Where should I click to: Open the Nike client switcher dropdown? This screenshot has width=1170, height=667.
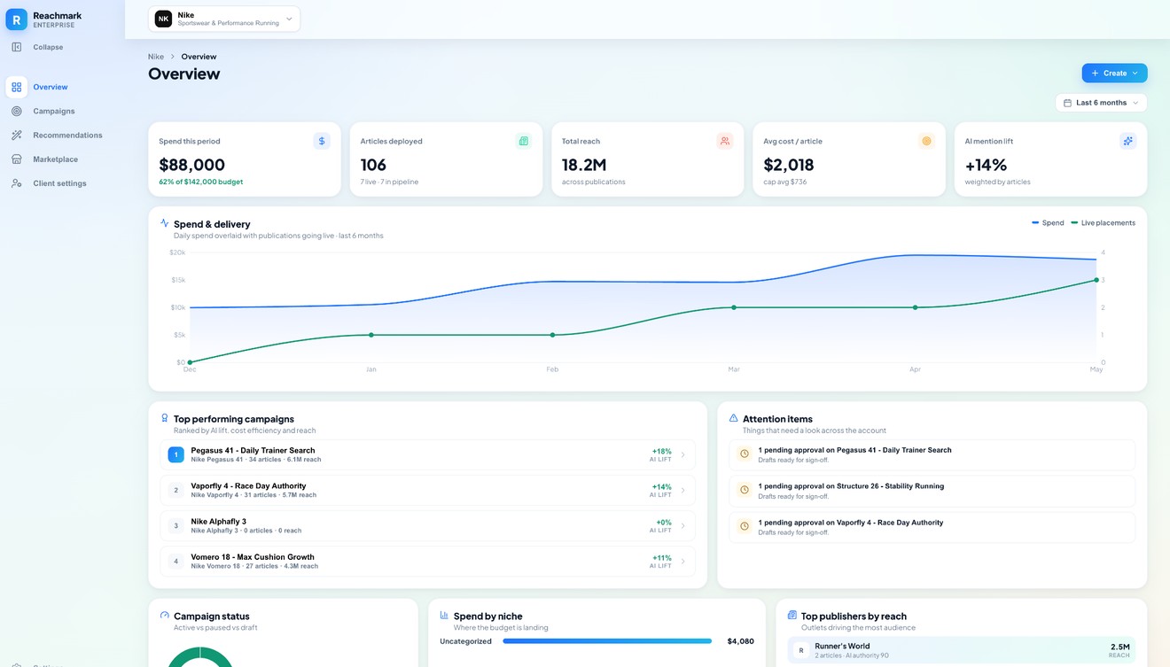coord(224,19)
